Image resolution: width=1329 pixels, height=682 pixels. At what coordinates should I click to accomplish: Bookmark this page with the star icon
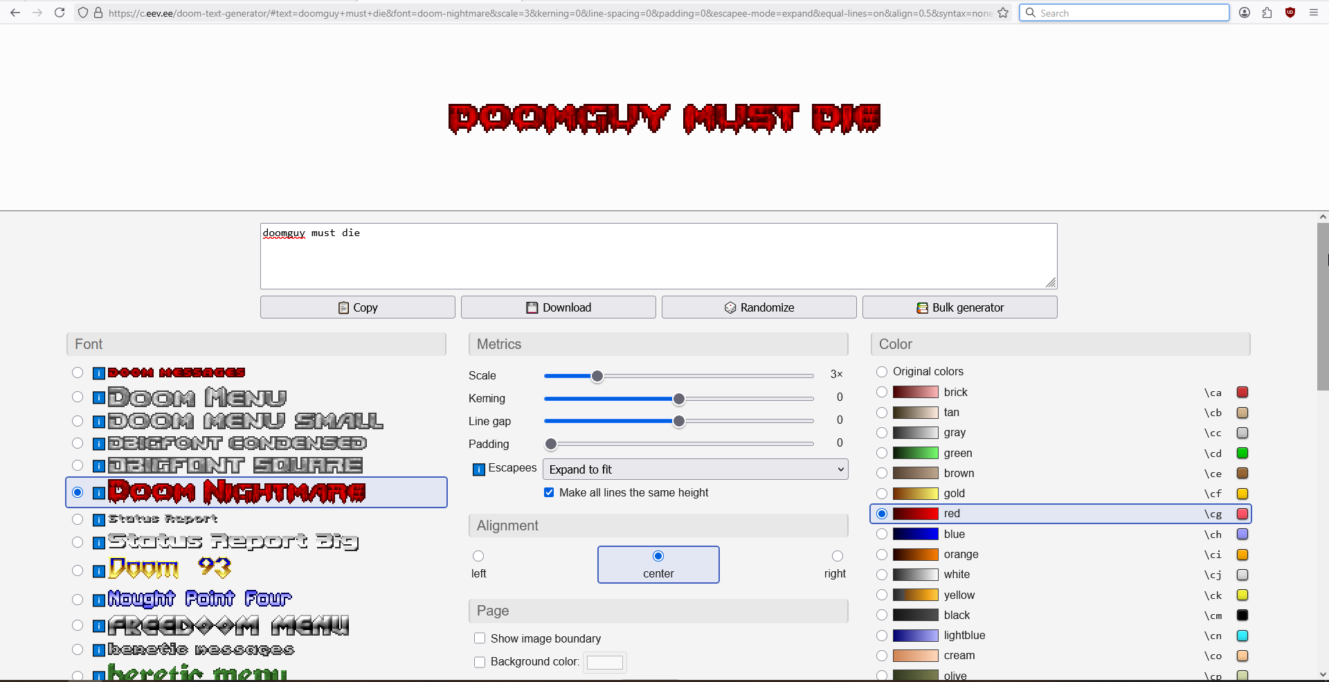[x=1003, y=12]
